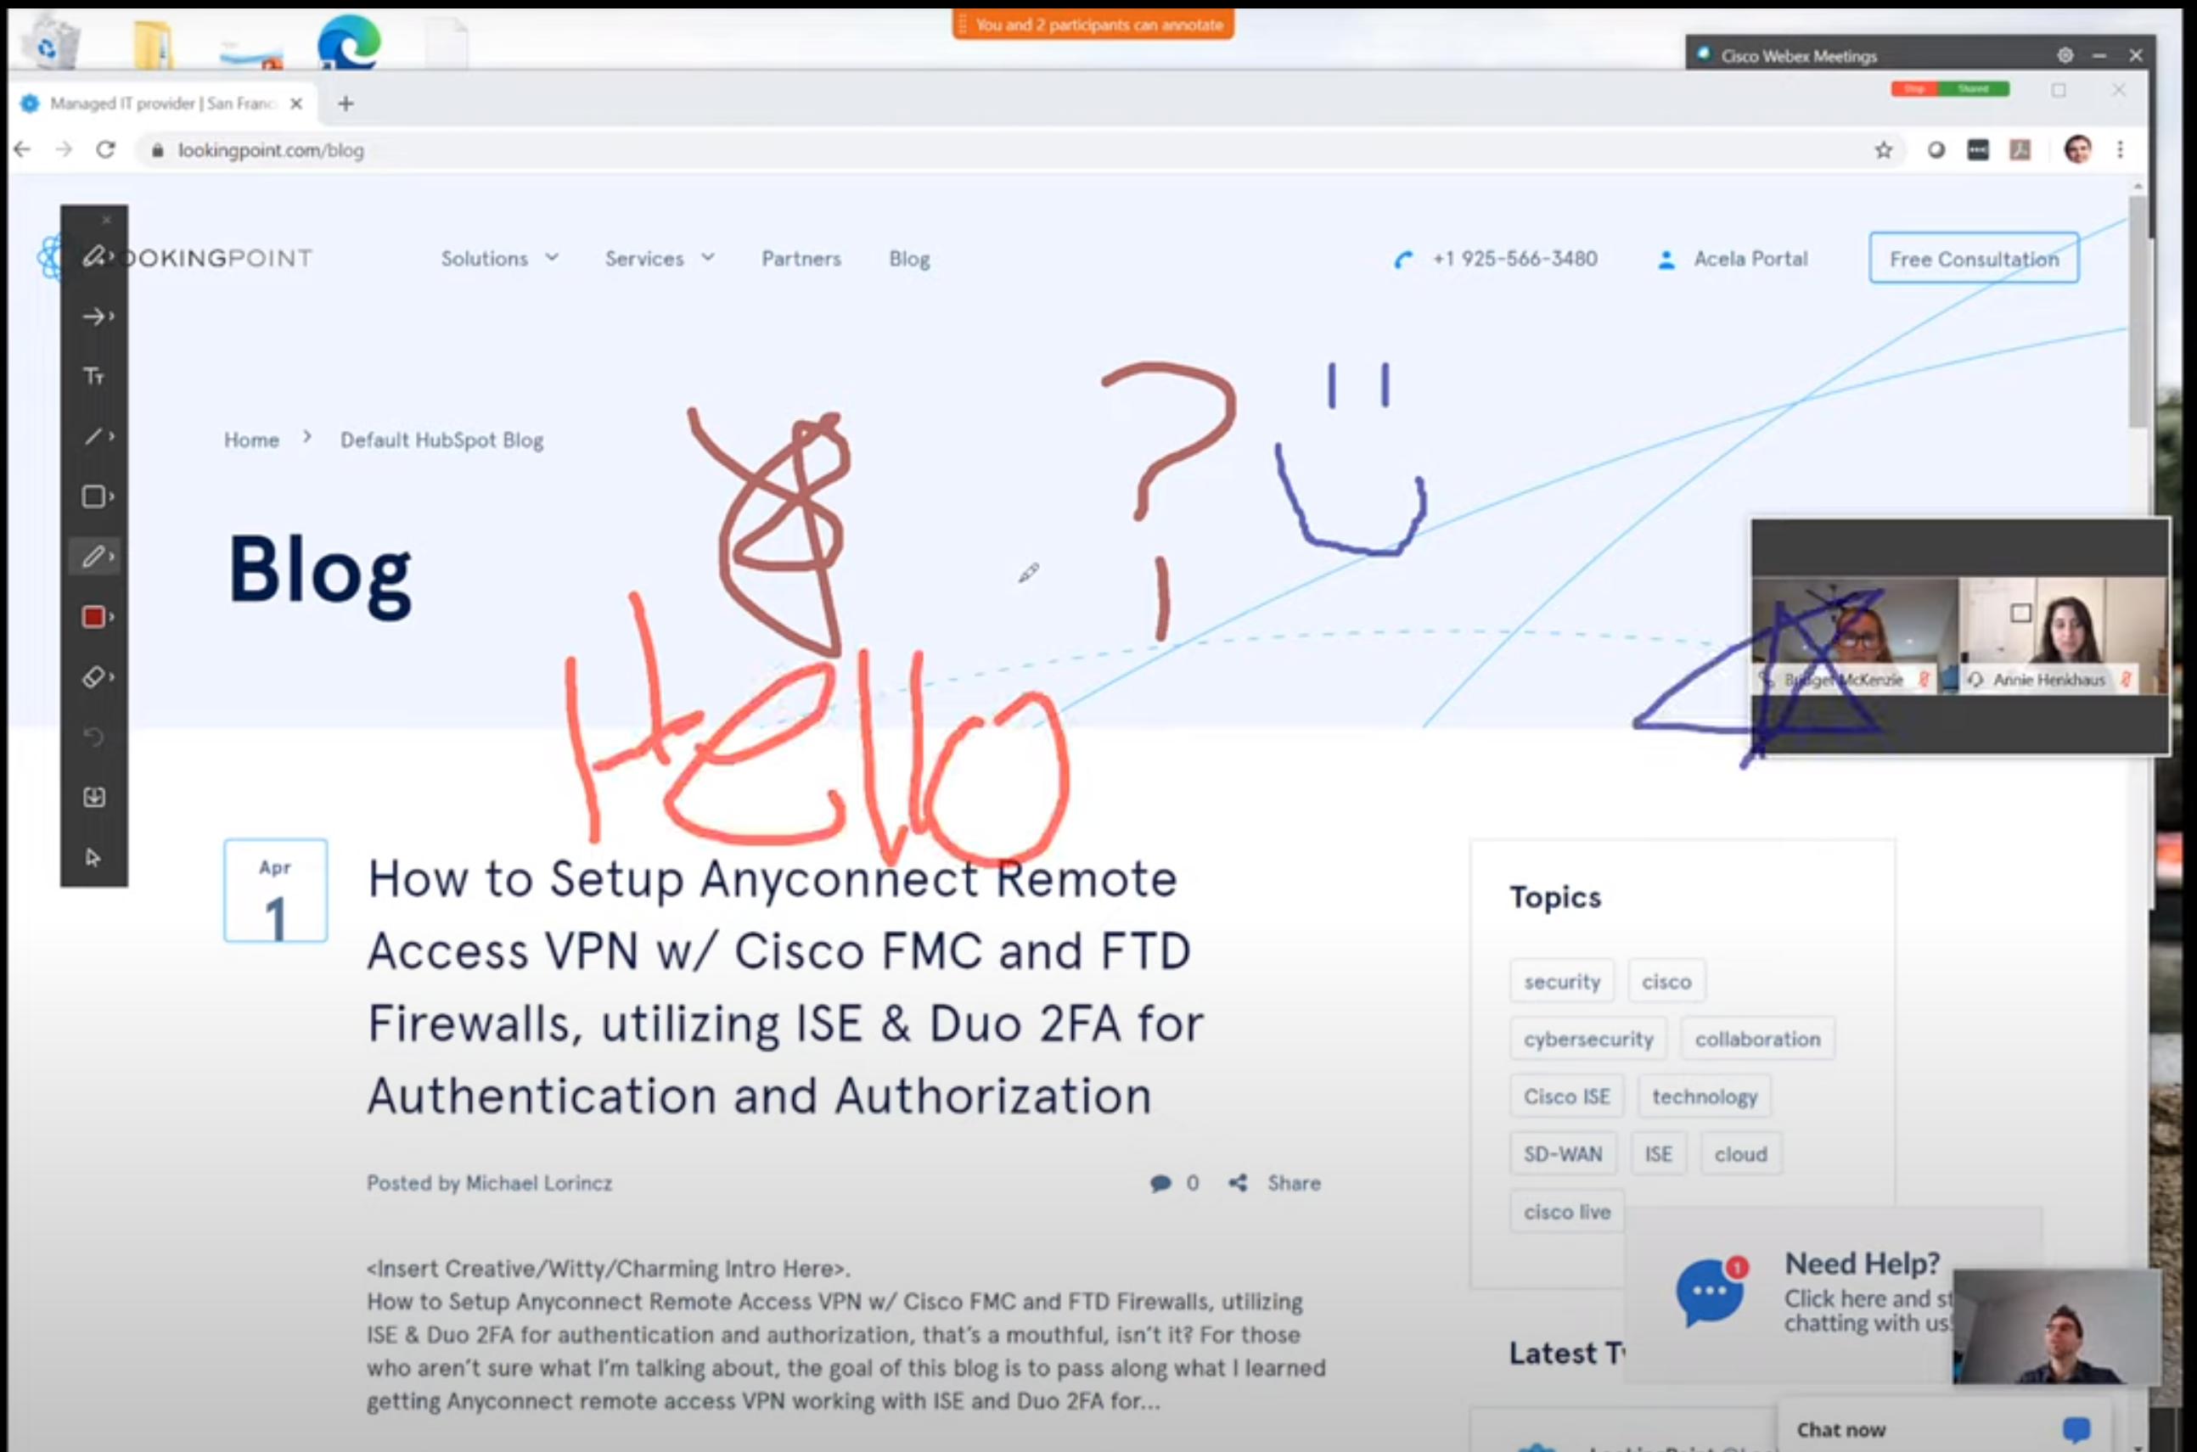Select the annotation marker tool at toolbar top
This screenshot has width=2197, height=1452.
[93, 256]
